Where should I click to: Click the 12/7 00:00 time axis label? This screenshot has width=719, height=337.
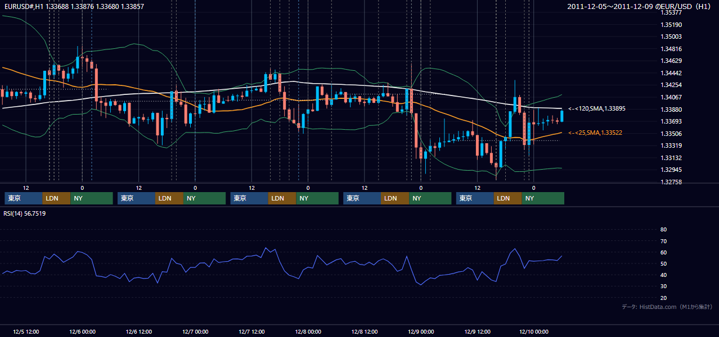[195, 331]
